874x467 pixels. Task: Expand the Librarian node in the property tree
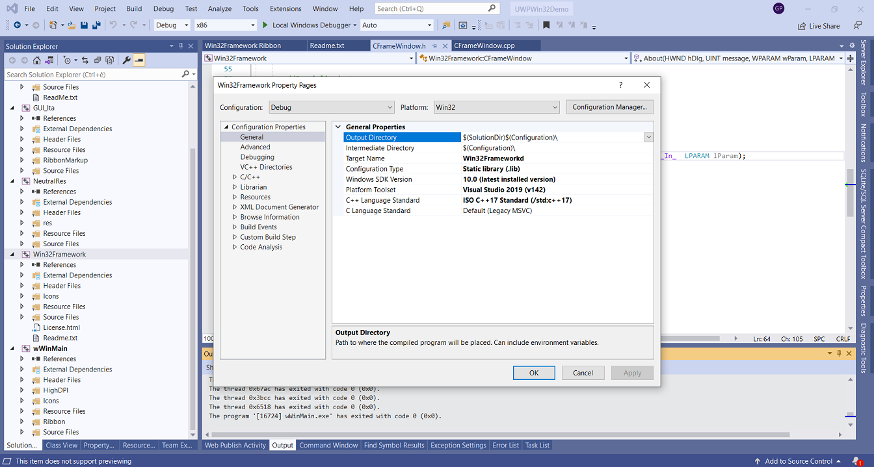point(235,187)
